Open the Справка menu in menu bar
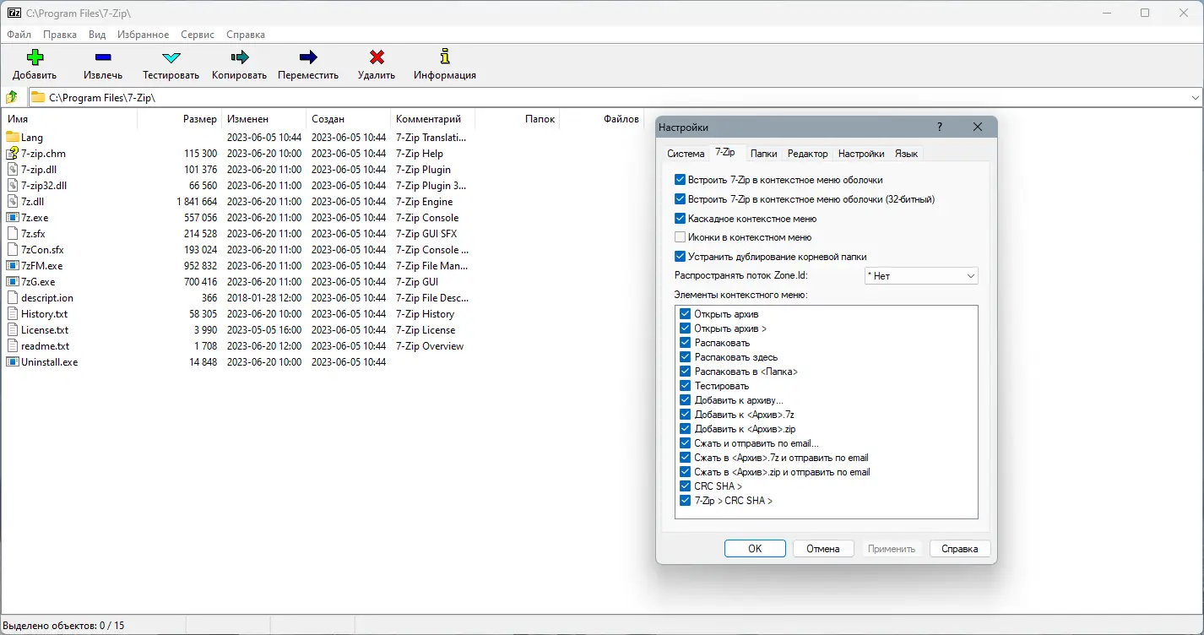The width and height of the screenshot is (1204, 635). coord(246,35)
